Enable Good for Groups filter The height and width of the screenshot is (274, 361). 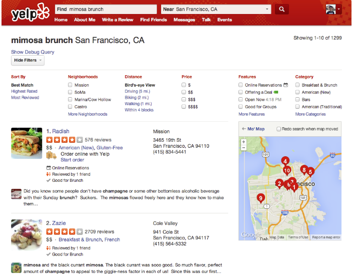(240, 107)
